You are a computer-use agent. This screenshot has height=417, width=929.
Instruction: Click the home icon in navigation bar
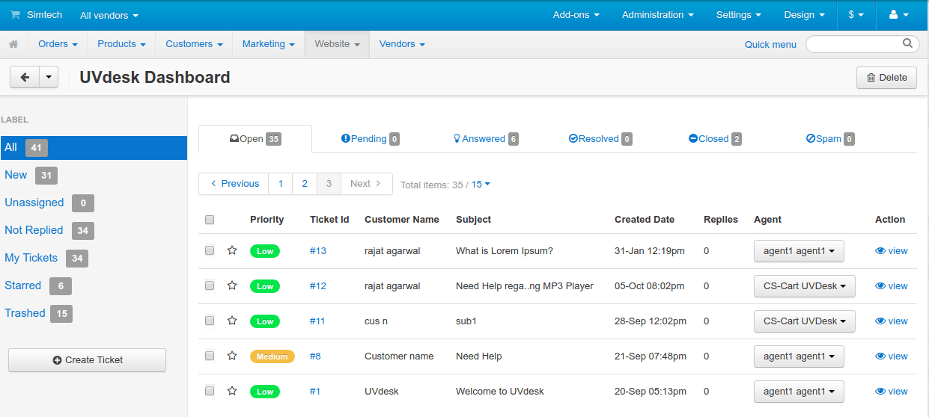[x=13, y=44]
